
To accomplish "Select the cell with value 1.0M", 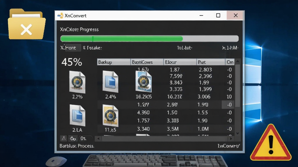I will pyautogui.click(x=203, y=129).
